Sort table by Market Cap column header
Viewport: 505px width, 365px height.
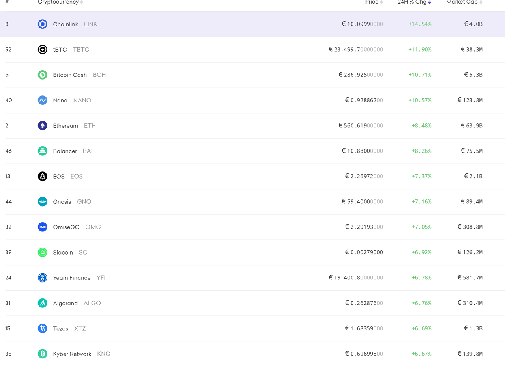pos(464,2)
